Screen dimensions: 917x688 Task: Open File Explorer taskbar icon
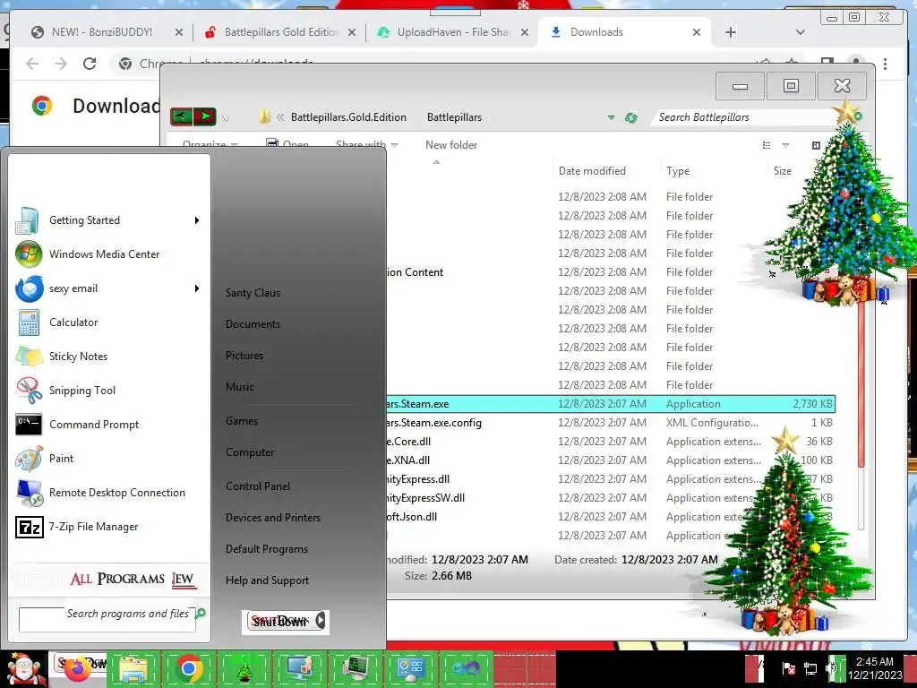tap(133, 669)
